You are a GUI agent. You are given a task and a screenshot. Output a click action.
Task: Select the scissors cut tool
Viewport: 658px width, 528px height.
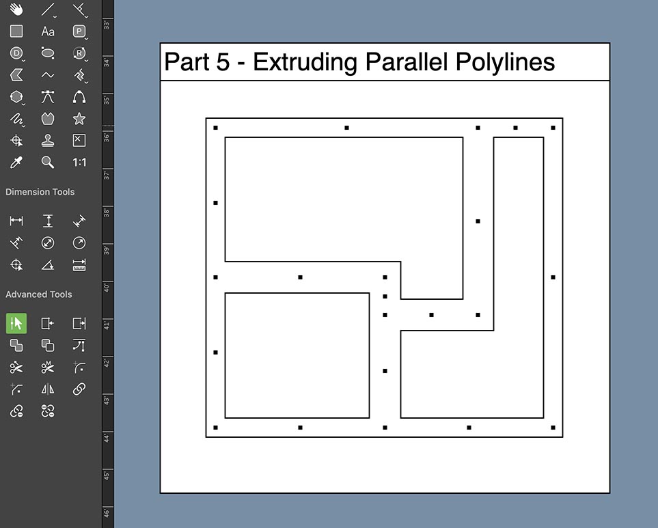click(x=16, y=367)
